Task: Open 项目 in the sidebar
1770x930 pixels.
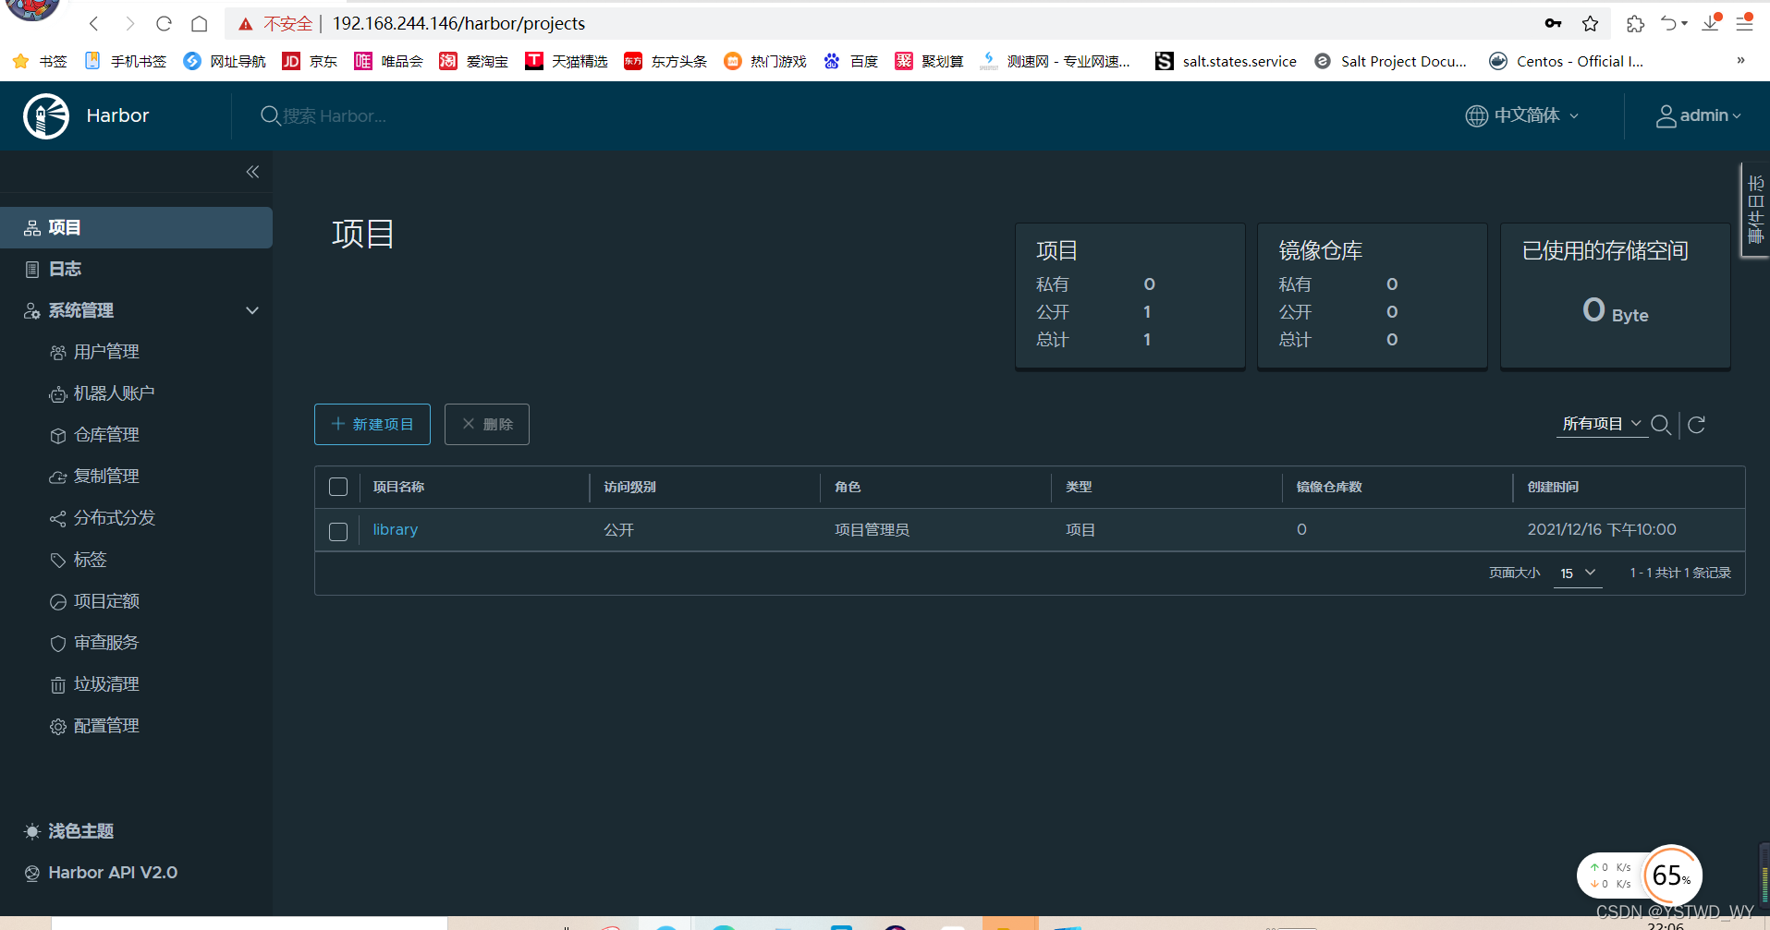Action: (x=136, y=228)
